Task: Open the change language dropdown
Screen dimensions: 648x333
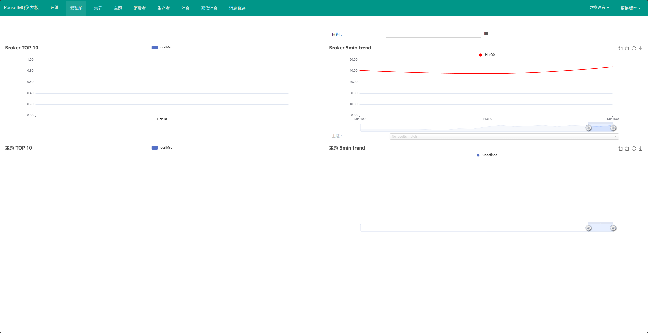Action: click(599, 8)
